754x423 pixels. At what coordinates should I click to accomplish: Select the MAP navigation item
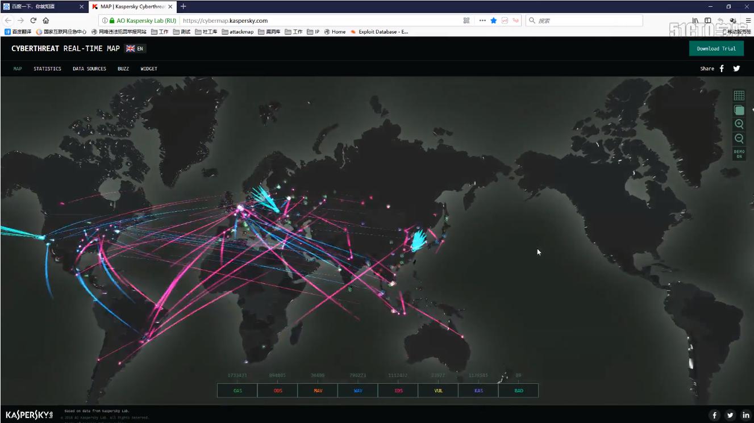[x=18, y=69]
